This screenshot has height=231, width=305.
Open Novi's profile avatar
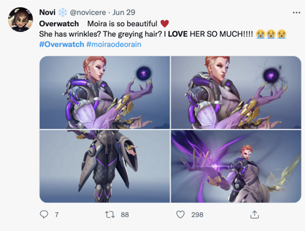pyautogui.click(x=20, y=20)
